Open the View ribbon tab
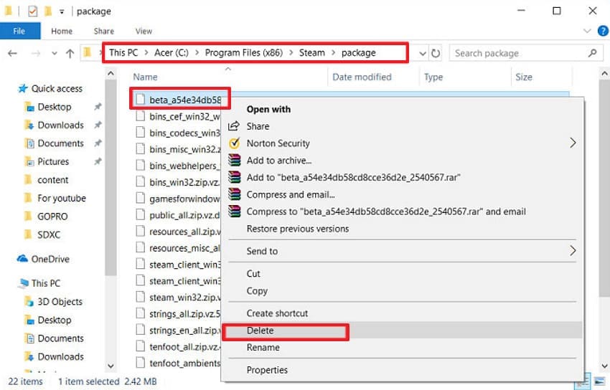This screenshot has width=610, height=390. coord(144,31)
